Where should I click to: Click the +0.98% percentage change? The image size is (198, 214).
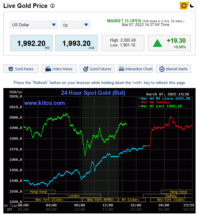[180, 47]
